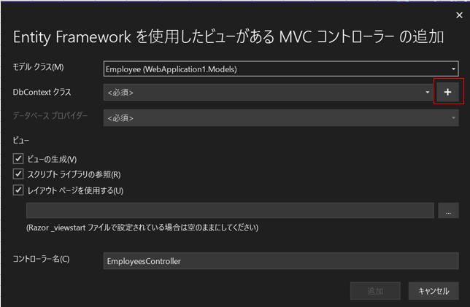
Task: Click the Razor _viewstart hint text
Action: [142, 228]
